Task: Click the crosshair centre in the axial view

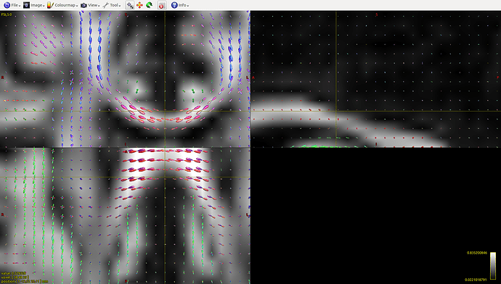Action: pos(165,177)
